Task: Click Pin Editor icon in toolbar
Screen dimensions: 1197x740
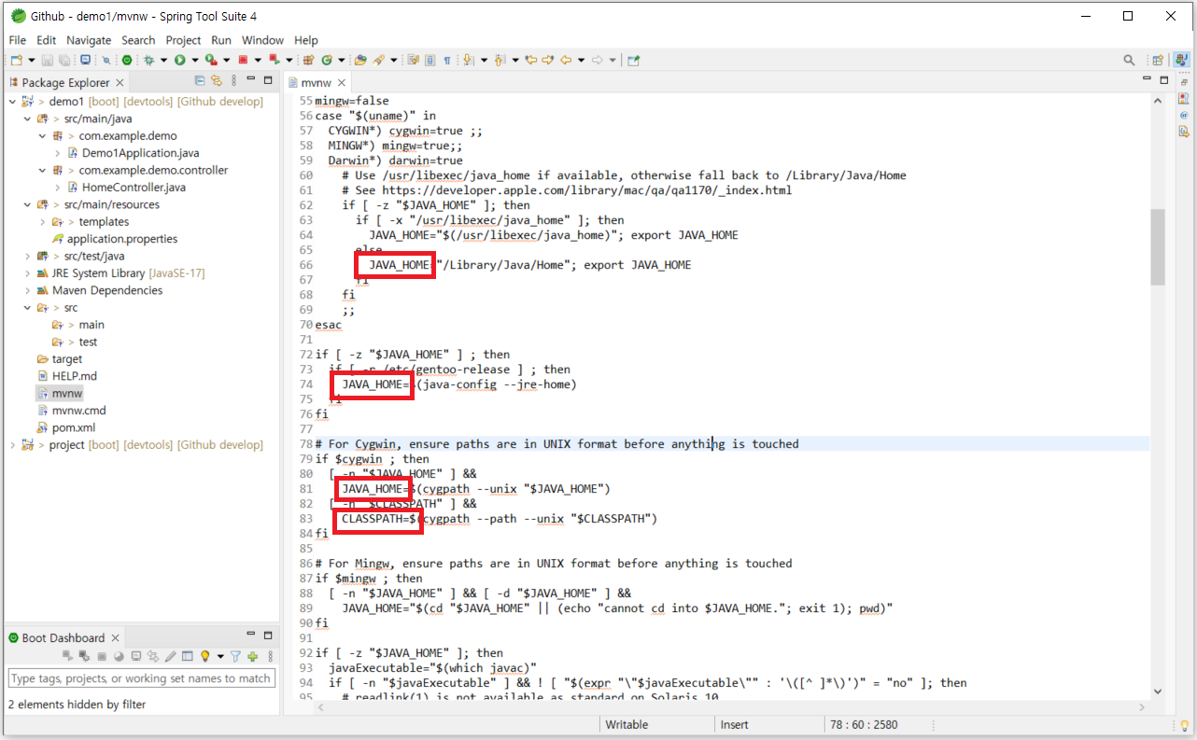Action: [633, 60]
